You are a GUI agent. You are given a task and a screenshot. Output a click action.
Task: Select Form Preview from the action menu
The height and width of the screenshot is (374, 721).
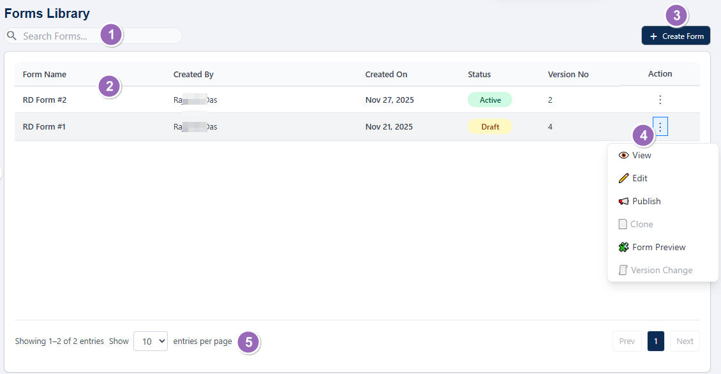(657, 247)
